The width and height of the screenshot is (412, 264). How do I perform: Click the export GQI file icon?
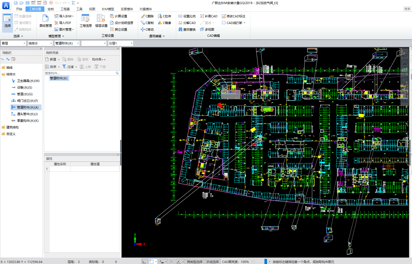pos(33,3)
